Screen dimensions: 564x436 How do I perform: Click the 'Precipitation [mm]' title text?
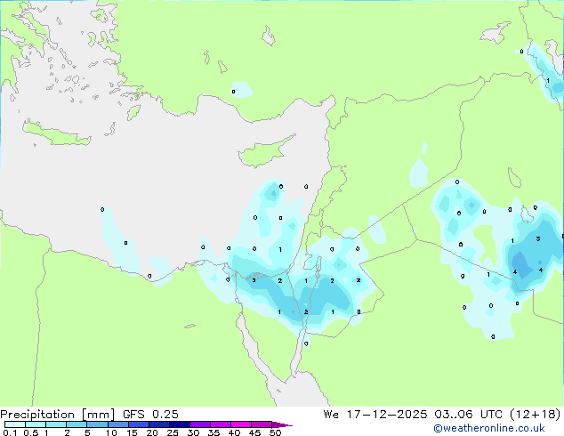58,415
